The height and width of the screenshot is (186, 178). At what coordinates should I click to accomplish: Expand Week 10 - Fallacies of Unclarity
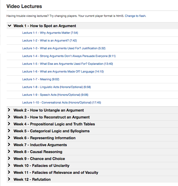(41, 166)
